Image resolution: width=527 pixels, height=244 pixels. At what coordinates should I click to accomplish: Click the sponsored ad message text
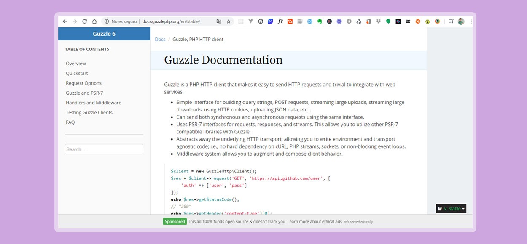[x=265, y=221]
